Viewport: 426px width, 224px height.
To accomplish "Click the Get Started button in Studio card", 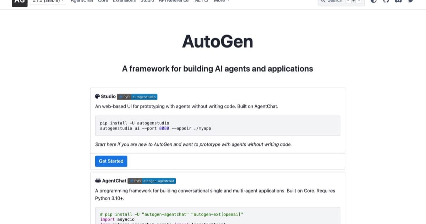I will pyautogui.click(x=111, y=161).
